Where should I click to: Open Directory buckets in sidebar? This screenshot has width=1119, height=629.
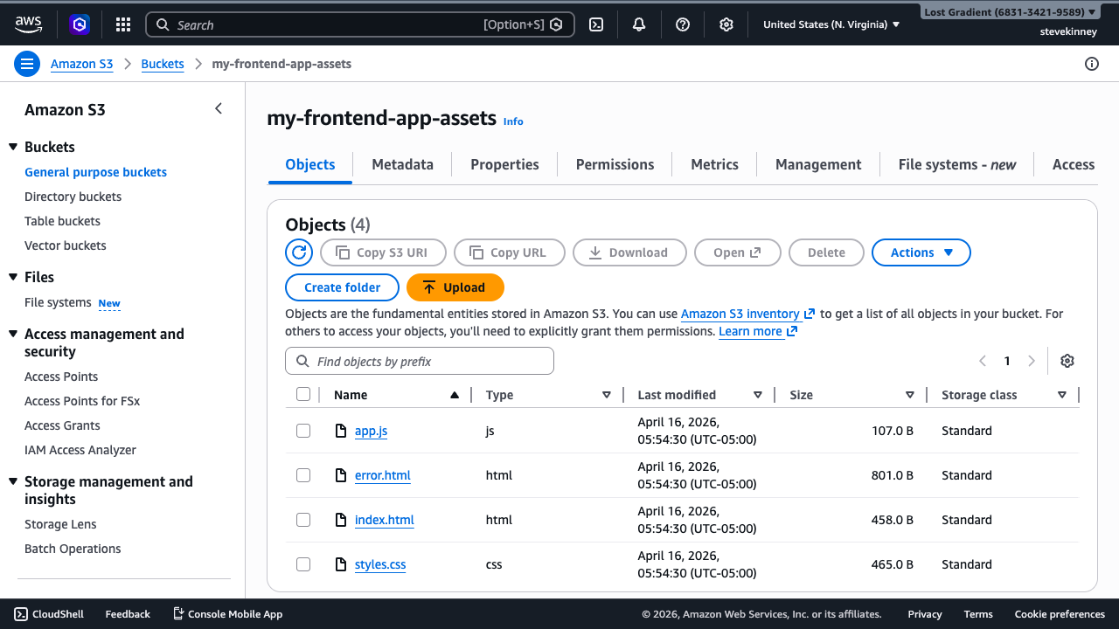[x=73, y=197]
